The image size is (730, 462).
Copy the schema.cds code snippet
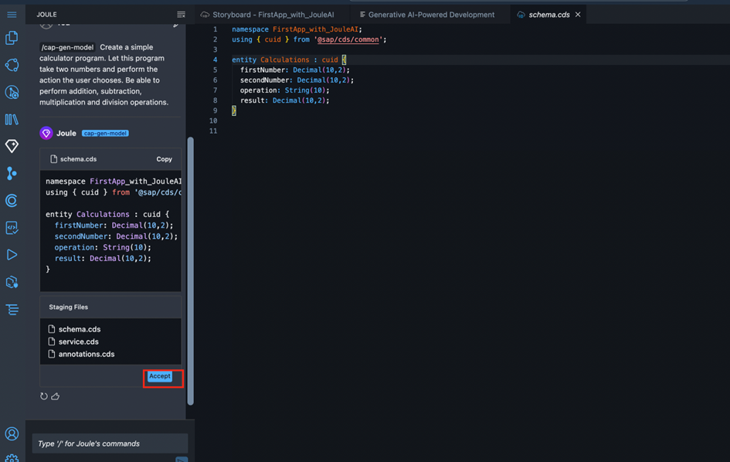pyautogui.click(x=164, y=159)
